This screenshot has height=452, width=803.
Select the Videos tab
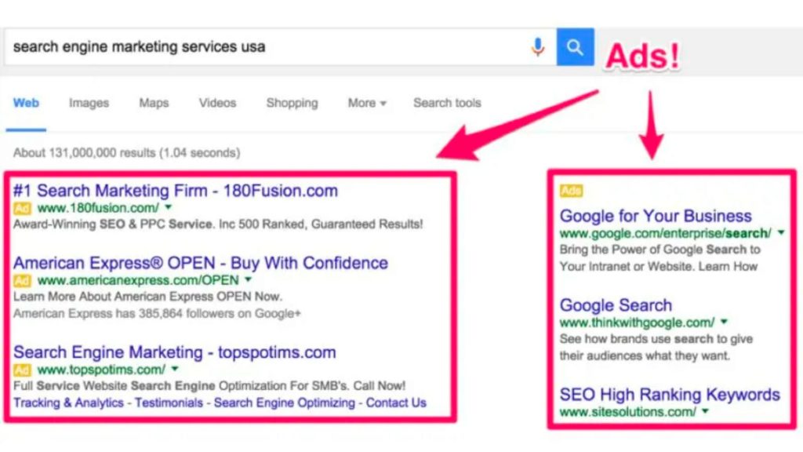click(216, 103)
